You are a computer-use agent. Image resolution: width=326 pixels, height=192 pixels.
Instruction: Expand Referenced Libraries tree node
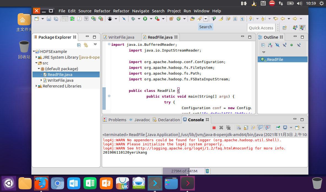pyautogui.click(x=37, y=86)
